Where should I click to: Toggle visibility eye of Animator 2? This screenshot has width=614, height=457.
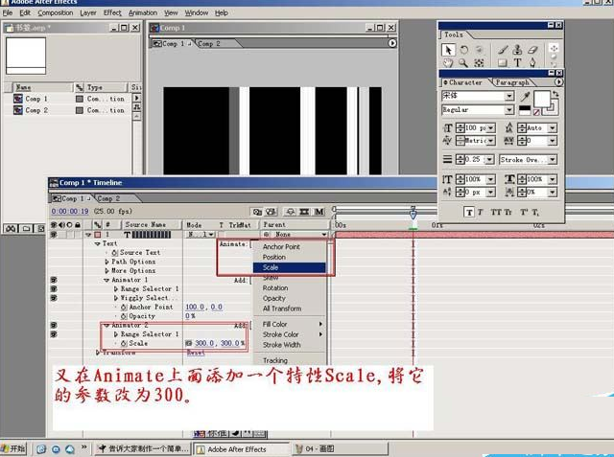[54, 325]
